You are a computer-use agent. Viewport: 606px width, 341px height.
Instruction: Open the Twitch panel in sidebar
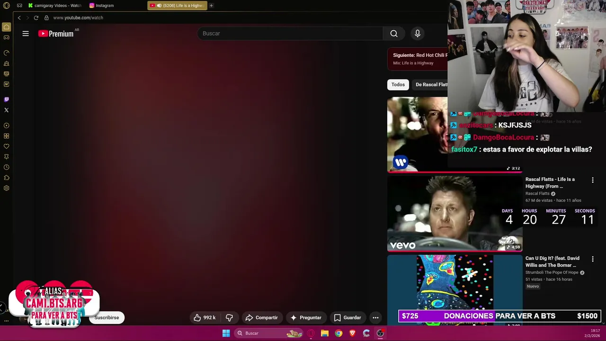coord(6,99)
